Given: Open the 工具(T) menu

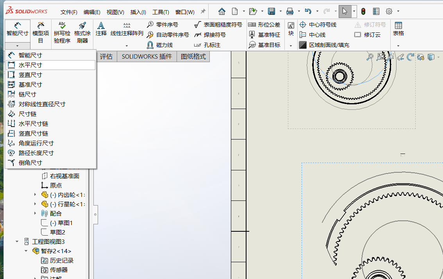Looking at the screenshot, I should [x=161, y=12].
